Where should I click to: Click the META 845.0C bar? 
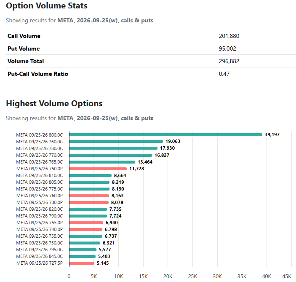tap(83, 256)
